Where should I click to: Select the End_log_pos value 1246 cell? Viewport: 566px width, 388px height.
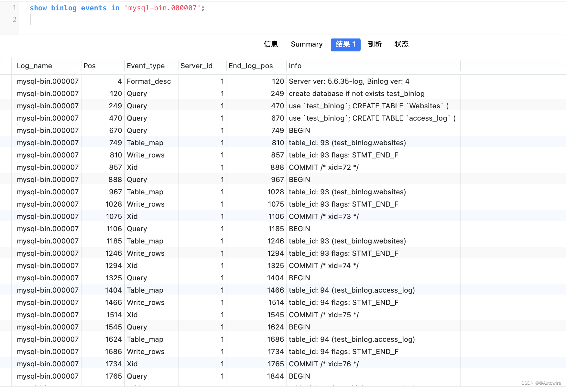tap(256, 241)
